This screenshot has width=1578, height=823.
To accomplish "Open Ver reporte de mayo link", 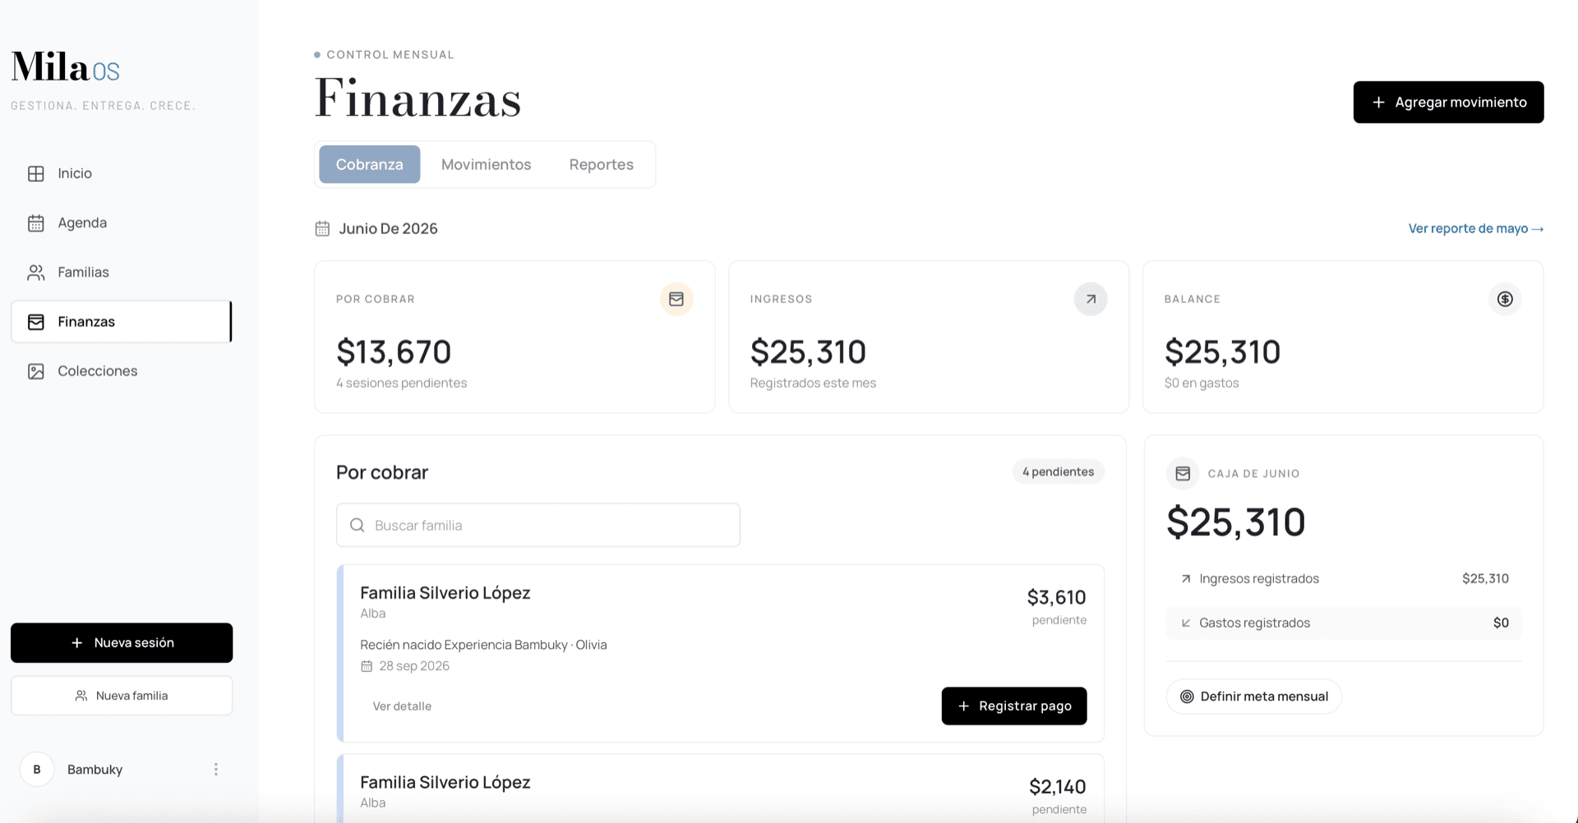I will click(1475, 228).
